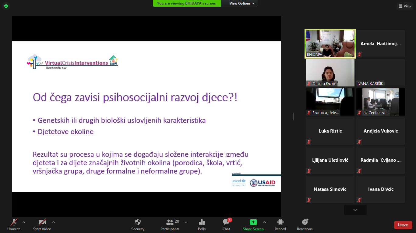The width and height of the screenshot is (416, 233).
Task: Show more participants with down chevron
Action: coord(355,210)
